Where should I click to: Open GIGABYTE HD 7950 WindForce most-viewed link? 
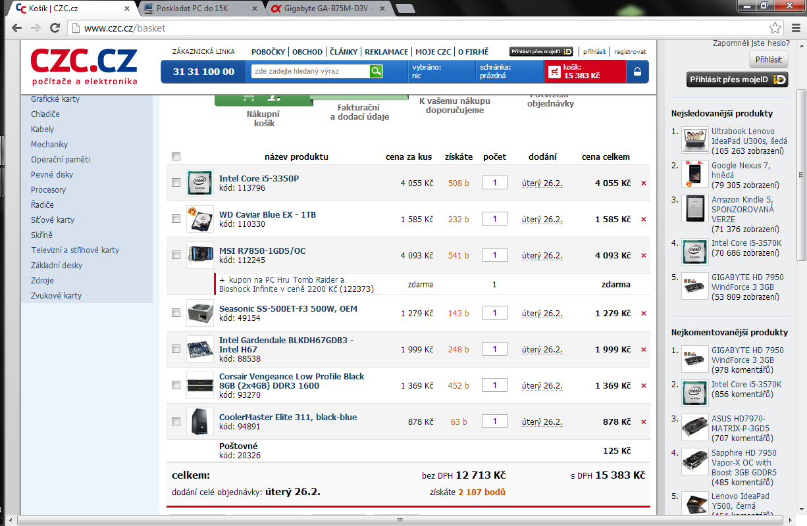pos(748,282)
